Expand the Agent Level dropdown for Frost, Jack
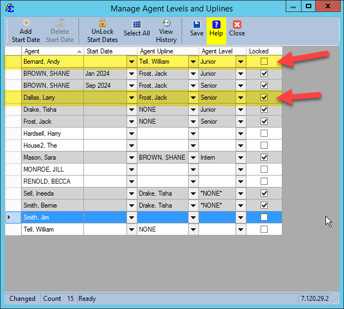 [x=241, y=122]
